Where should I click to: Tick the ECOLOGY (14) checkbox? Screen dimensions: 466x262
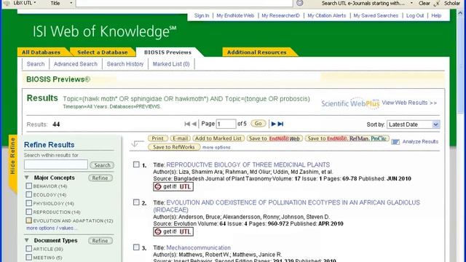[x=29, y=194]
